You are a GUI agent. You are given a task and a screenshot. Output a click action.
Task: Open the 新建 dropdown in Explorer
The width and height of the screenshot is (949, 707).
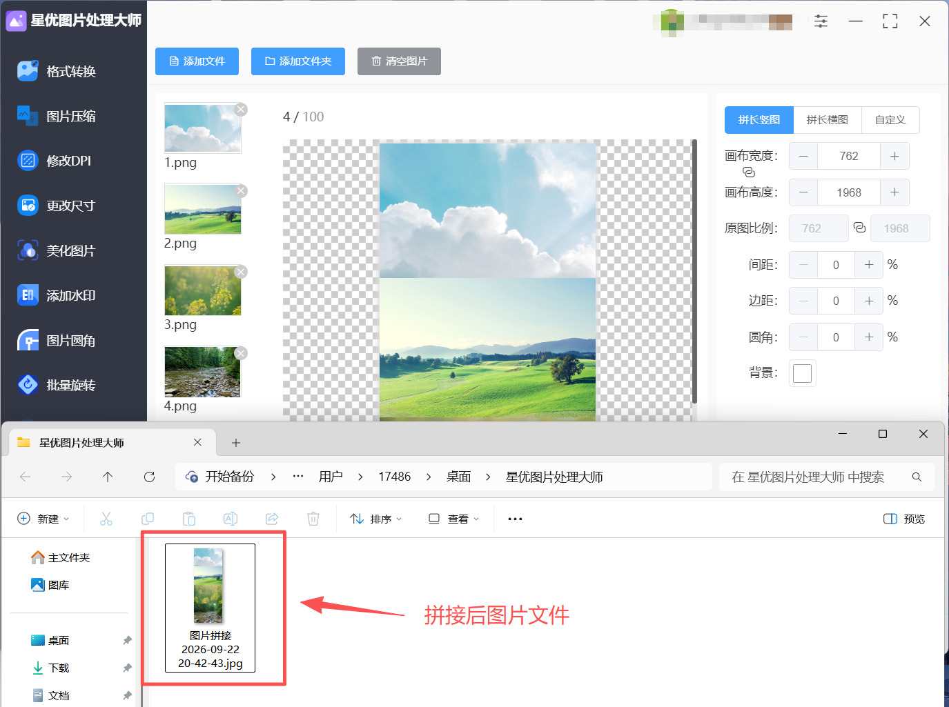click(43, 519)
